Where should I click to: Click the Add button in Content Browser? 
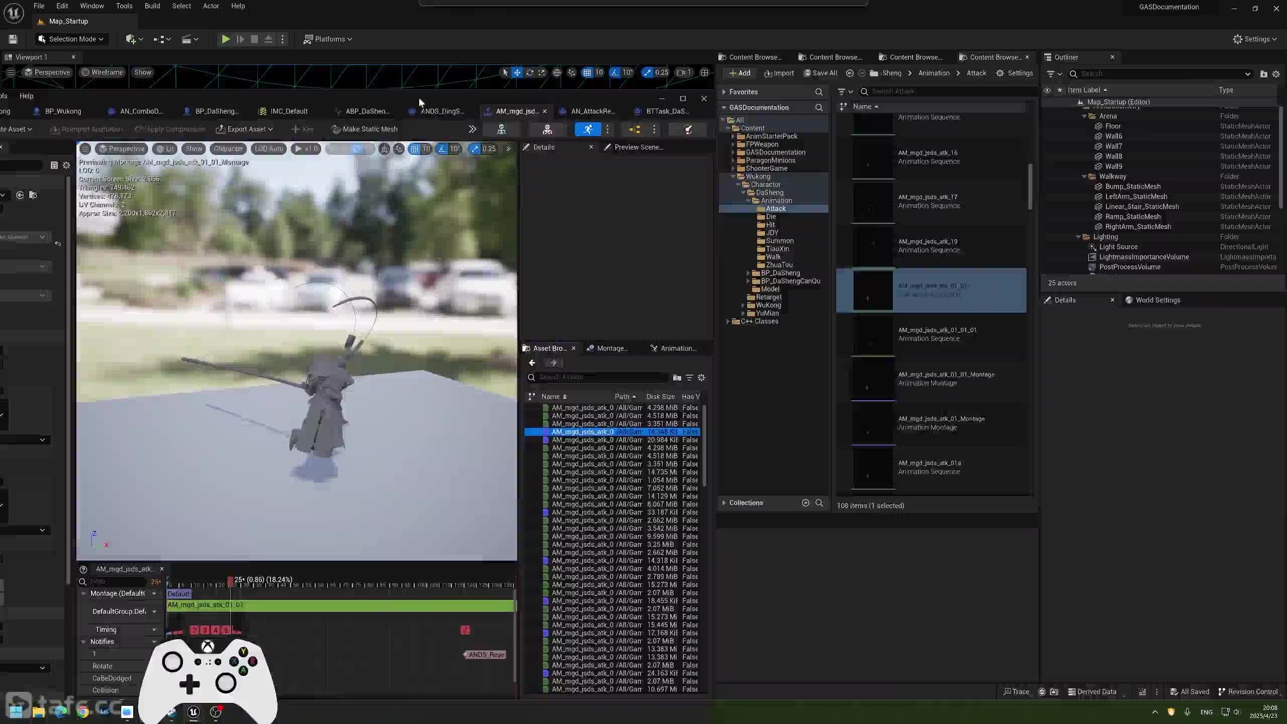pyautogui.click(x=740, y=73)
